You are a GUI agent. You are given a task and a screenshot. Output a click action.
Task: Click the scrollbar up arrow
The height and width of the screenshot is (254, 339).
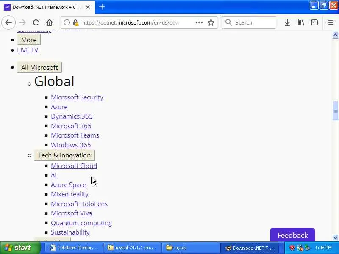[335, 35]
